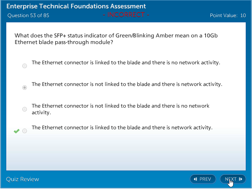Click the green checkmark beside the correct answer

tap(16, 131)
